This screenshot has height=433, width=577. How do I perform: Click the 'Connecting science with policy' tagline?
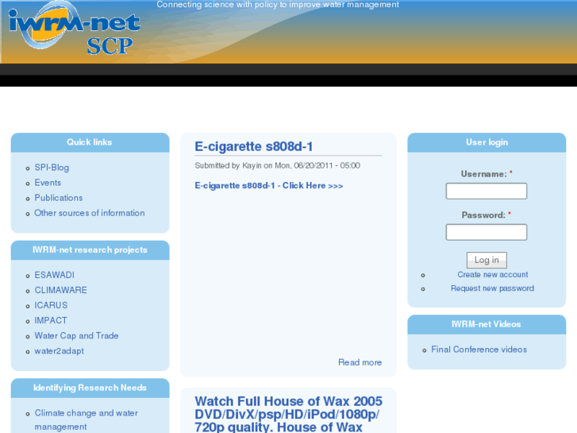[x=278, y=5]
